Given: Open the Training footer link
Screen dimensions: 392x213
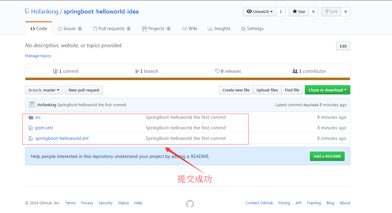Looking at the screenshot, I should [x=314, y=203].
